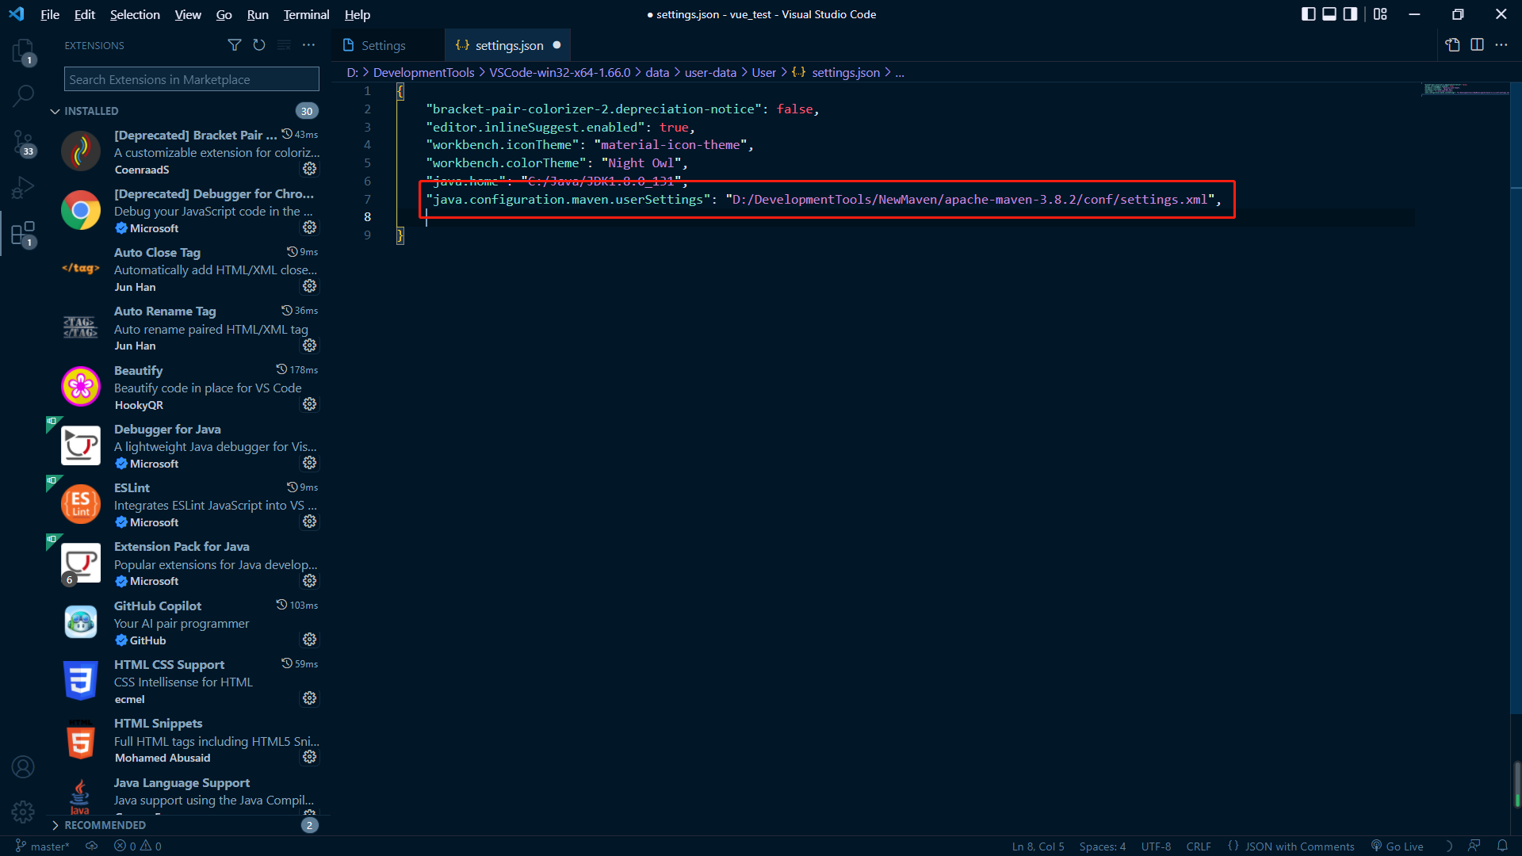Click the Ln 8, Col 5 position indicator
Viewport: 1522px width, 856px height.
pos(1038,846)
